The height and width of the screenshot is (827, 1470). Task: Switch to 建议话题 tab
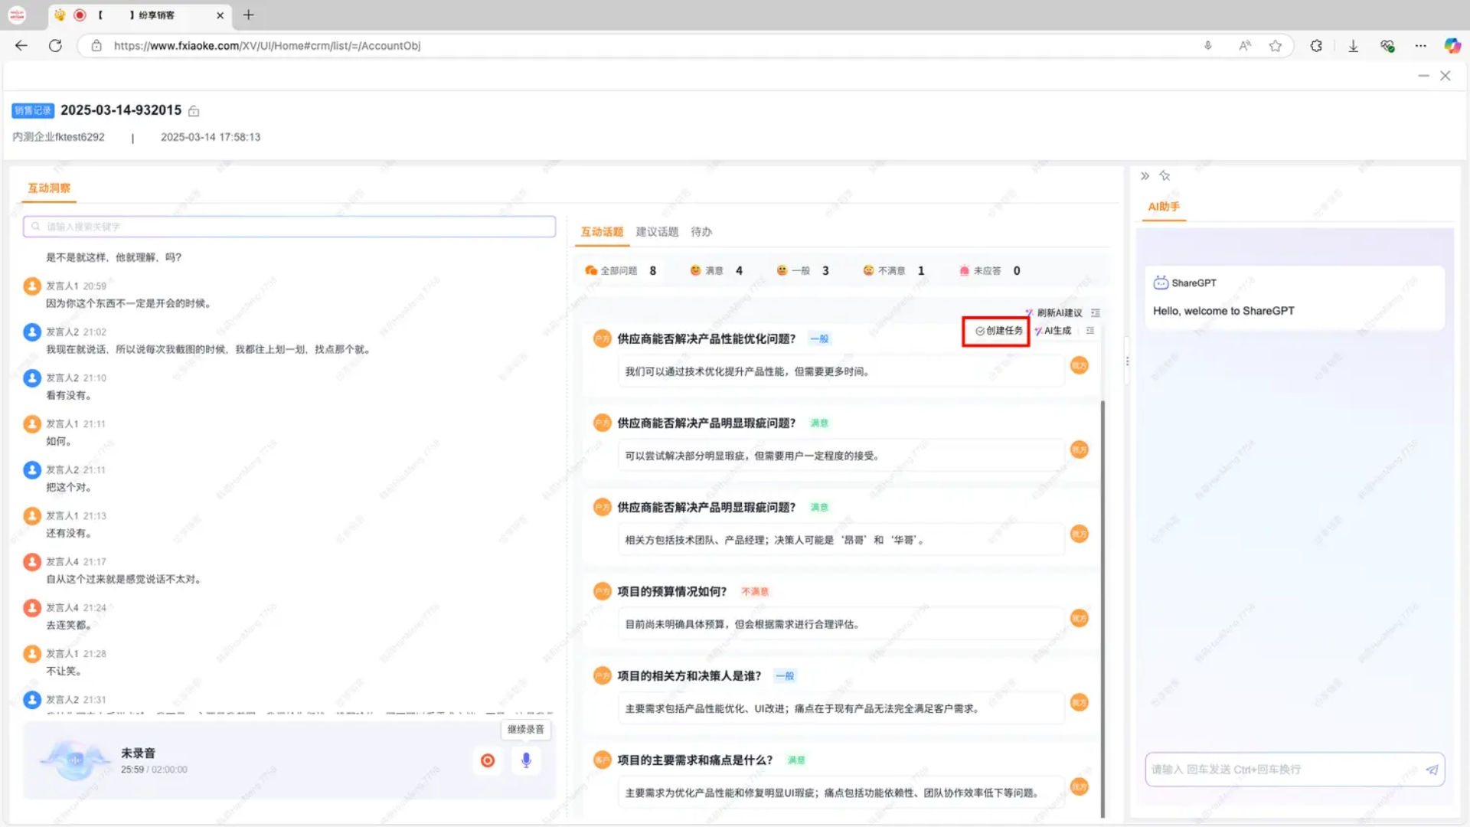pos(657,232)
